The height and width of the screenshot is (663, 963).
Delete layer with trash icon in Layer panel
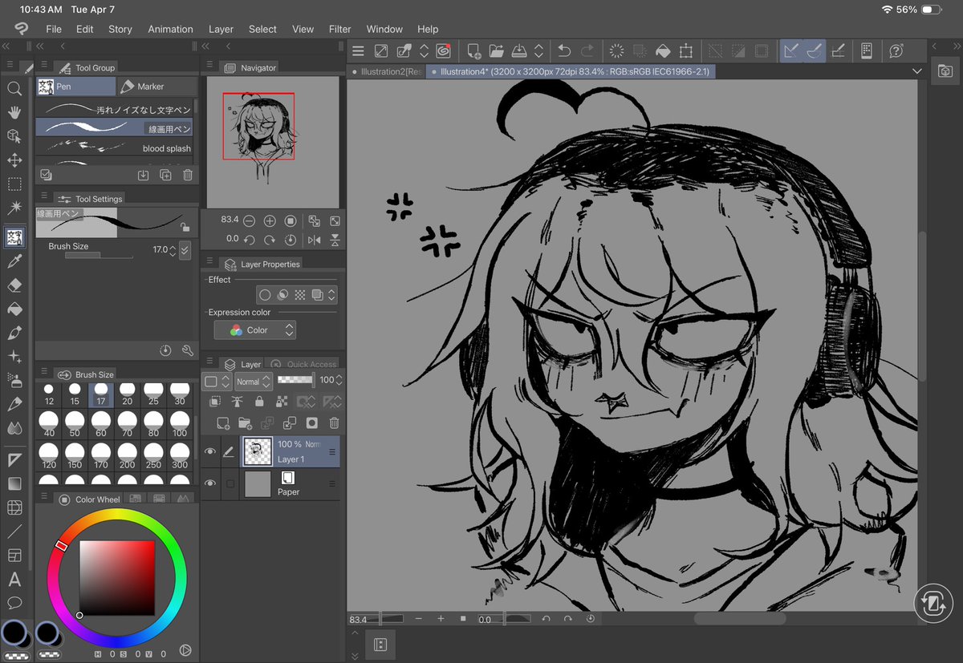tap(335, 422)
